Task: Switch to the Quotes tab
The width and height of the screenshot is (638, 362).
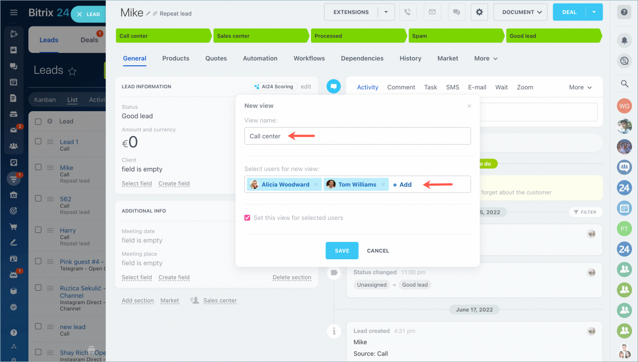Action: (216, 58)
